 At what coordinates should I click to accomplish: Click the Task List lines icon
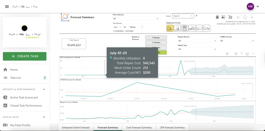pyautogui.click(x=5, y=78)
